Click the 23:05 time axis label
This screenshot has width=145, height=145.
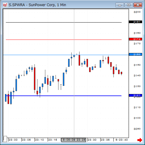click(26, 140)
